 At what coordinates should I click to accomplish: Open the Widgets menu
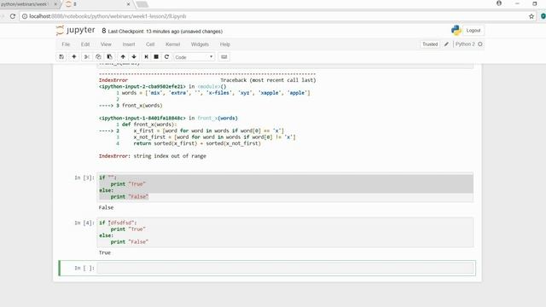200,44
